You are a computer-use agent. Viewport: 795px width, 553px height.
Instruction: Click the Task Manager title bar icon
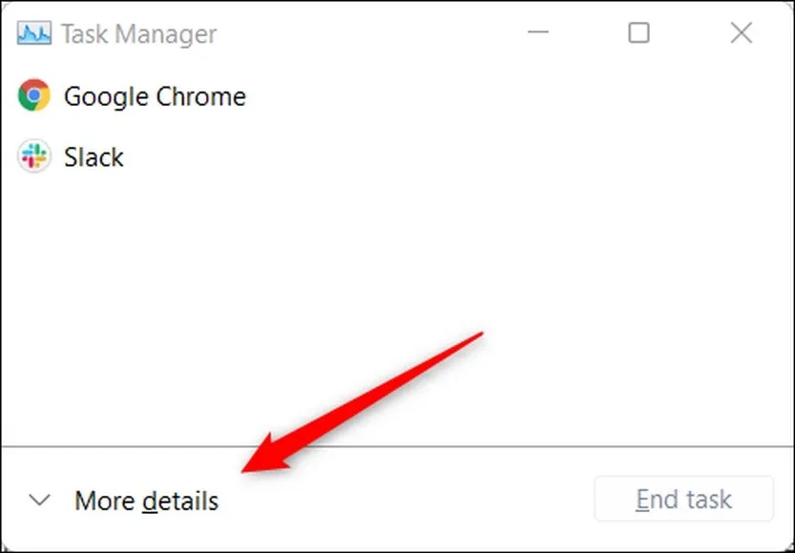[34, 34]
